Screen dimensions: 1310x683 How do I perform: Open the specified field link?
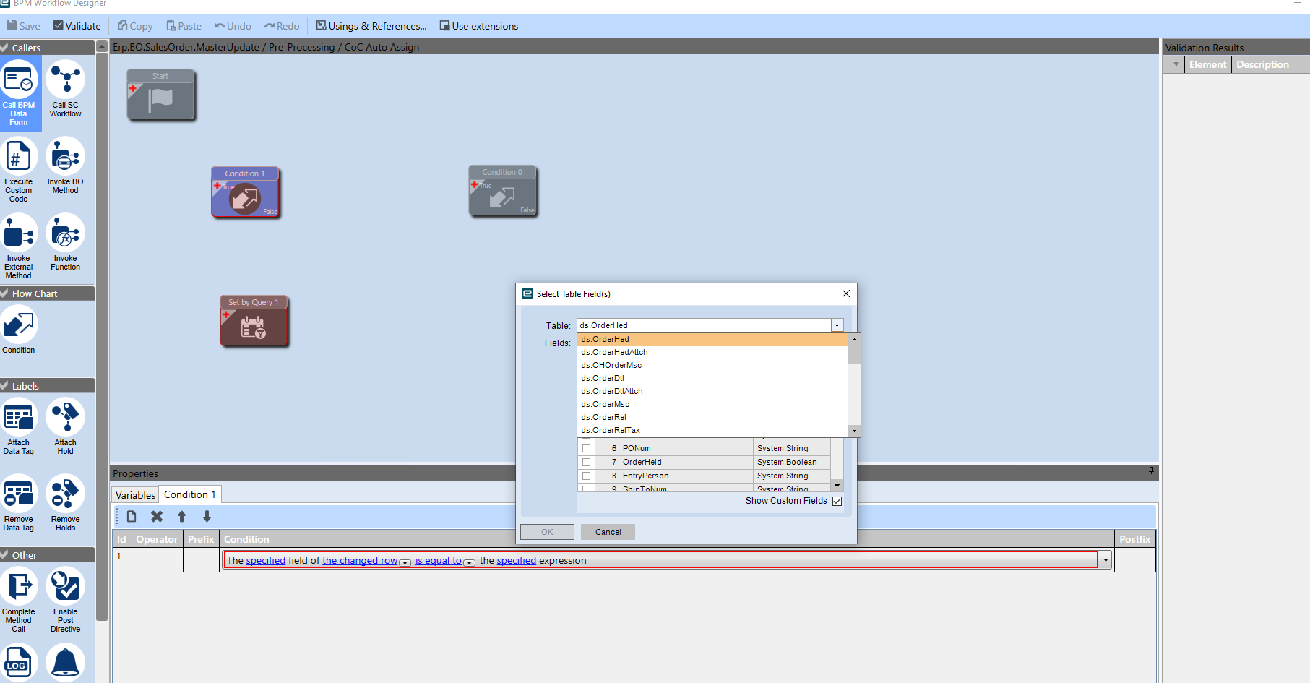[266, 560]
